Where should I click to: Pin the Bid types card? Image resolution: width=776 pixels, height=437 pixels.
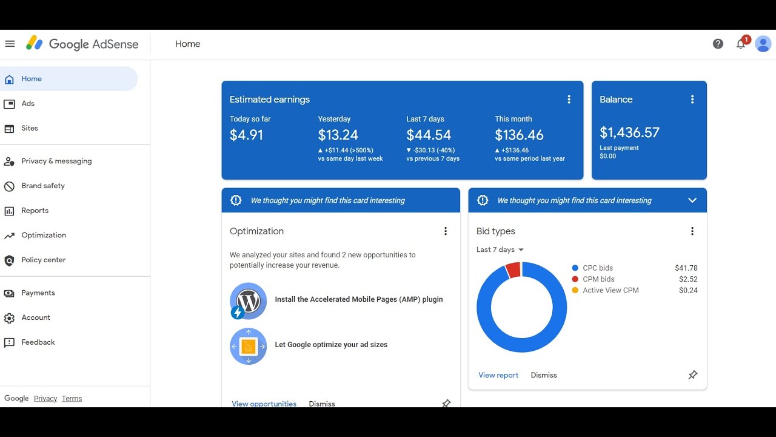pos(693,375)
